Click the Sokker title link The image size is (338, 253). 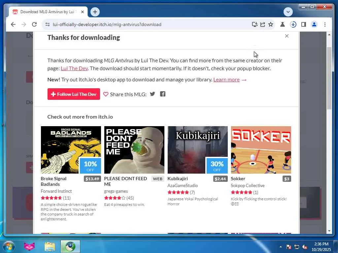(x=238, y=179)
